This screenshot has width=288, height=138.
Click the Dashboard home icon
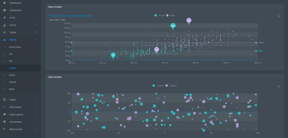5,3
